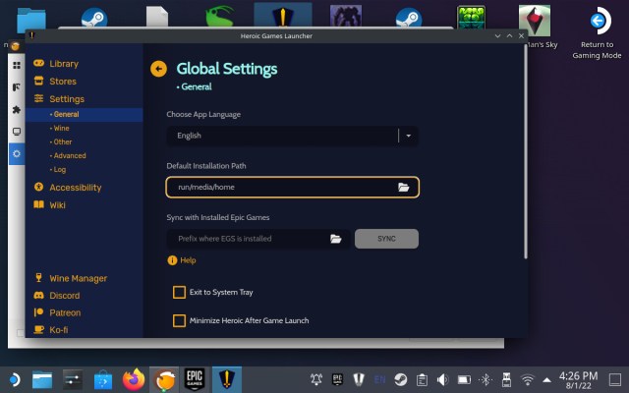
Task: Click the 4:26 PM clock
Action: (578, 376)
